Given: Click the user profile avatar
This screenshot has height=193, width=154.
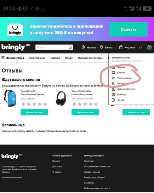Looking at the screenshot, I should point(149,47).
